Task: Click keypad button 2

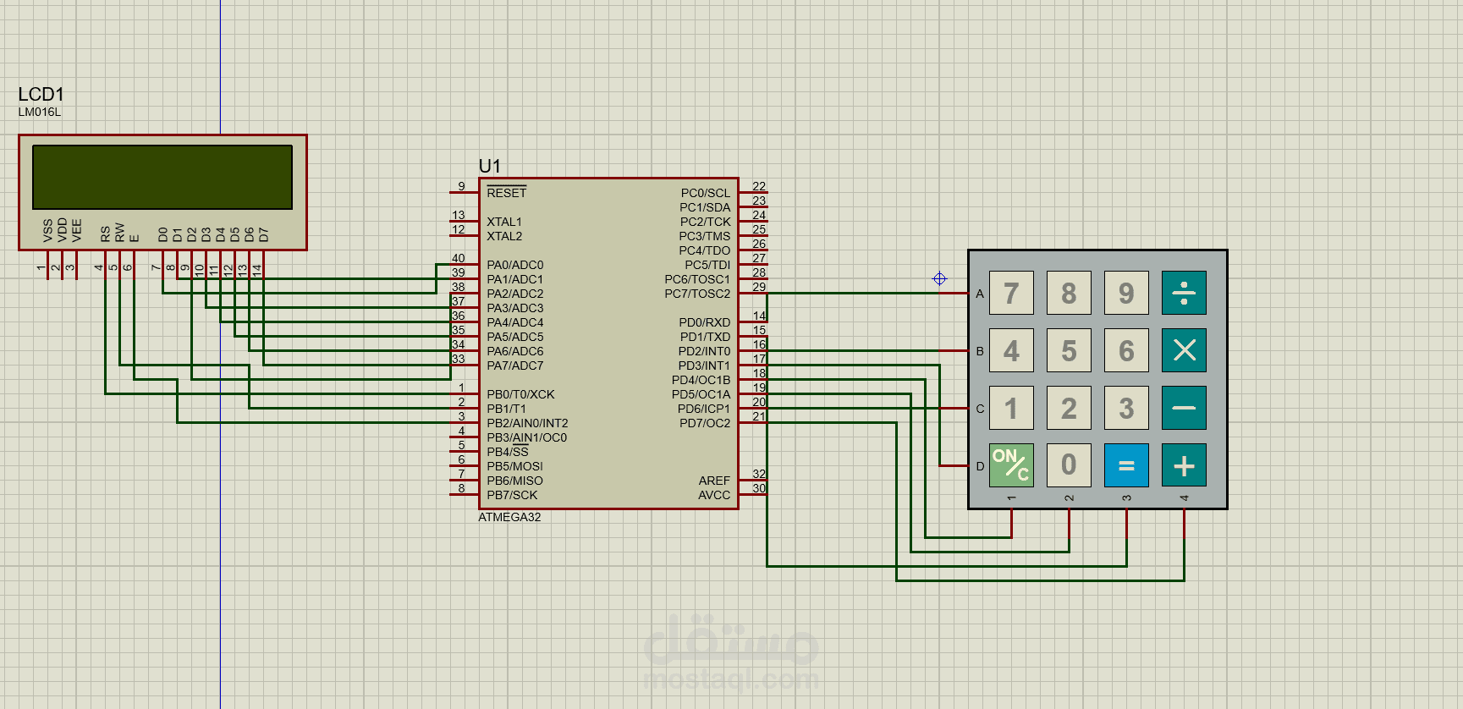Action: [1069, 408]
